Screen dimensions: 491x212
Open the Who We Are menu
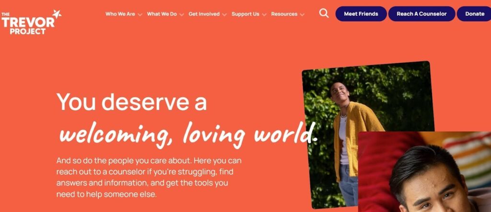pyautogui.click(x=120, y=14)
